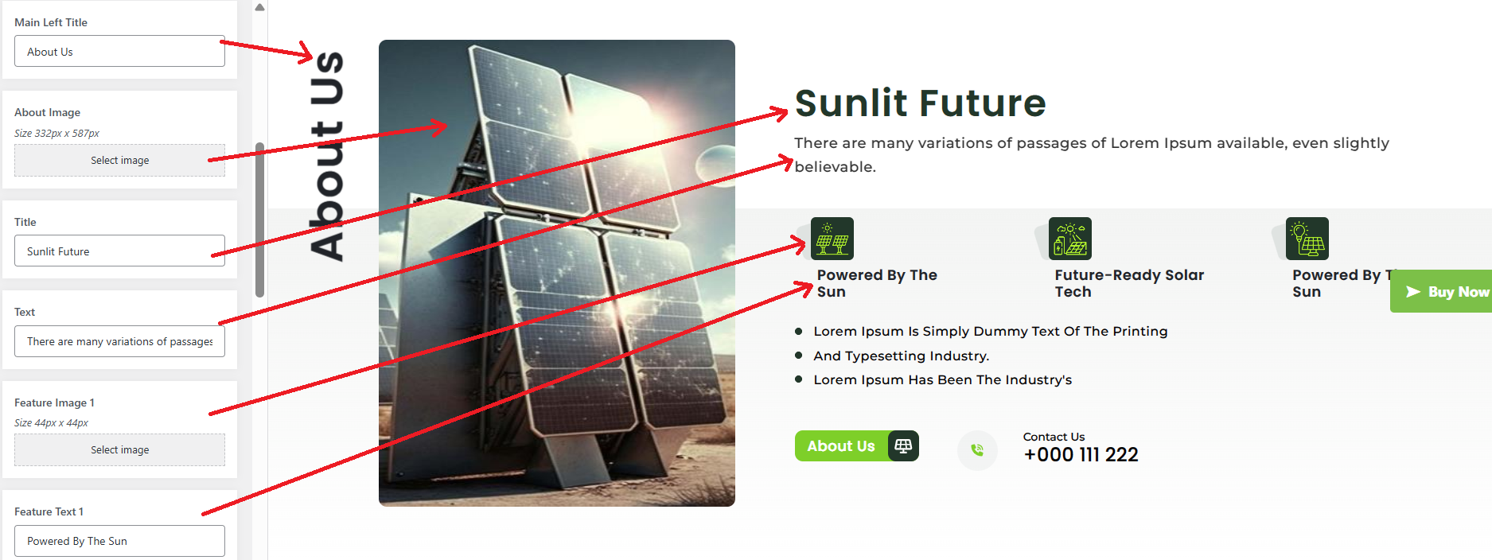Click the +000 111 222 phone number
This screenshot has height=560, width=1492.
(x=1081, y=455)
